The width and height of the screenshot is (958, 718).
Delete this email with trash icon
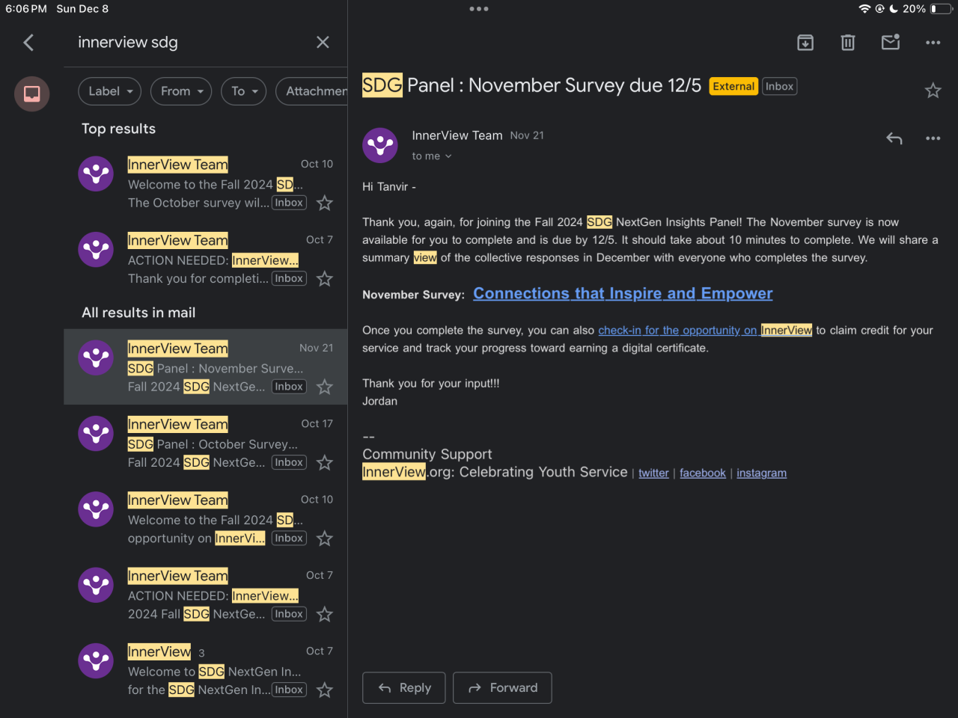click(x=848, y=43)
